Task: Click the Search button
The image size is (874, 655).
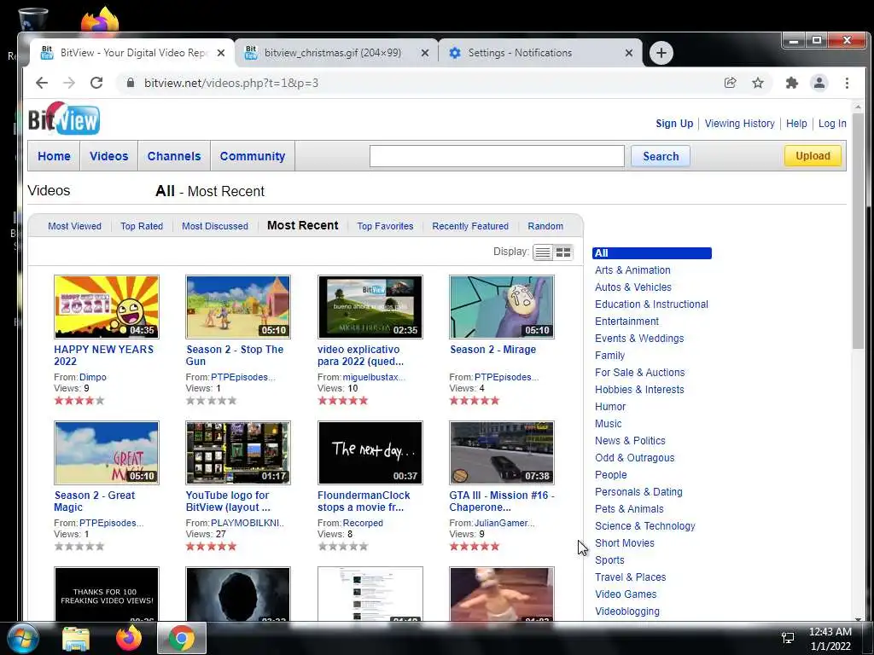Action: [661, 157]
